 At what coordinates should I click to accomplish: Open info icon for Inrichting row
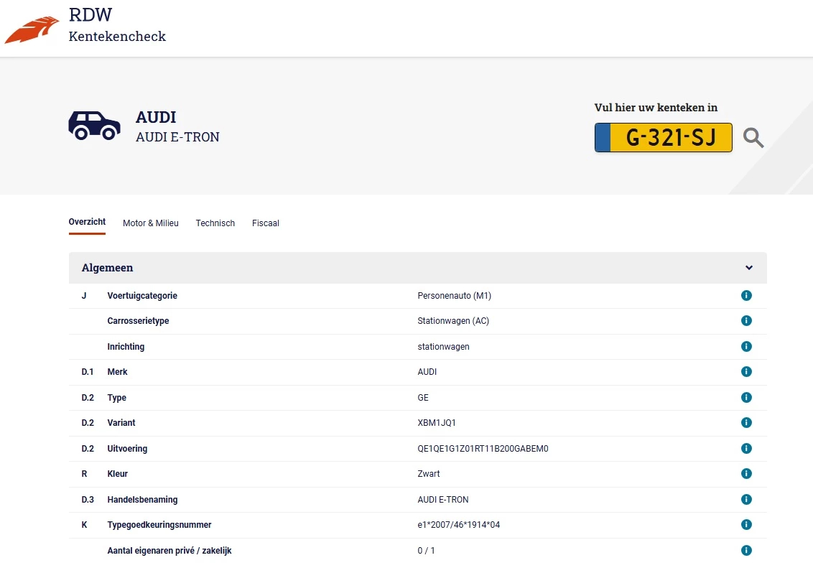746,346
